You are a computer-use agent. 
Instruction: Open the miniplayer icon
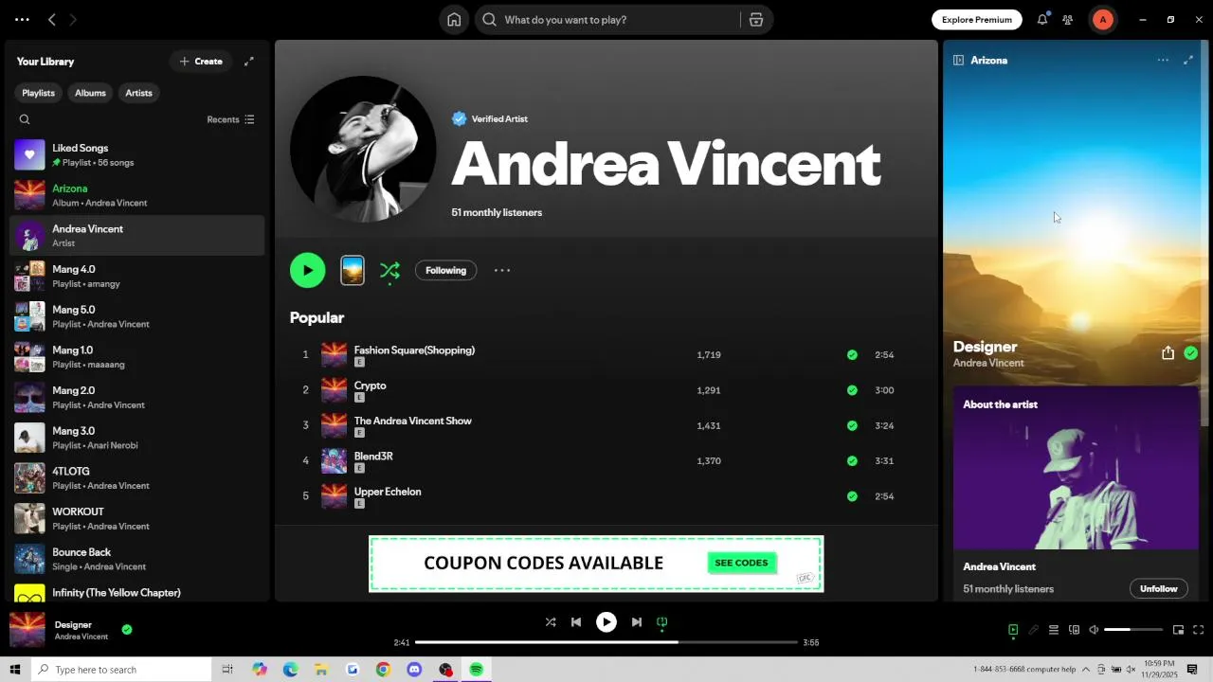click(x=1179, y=630)
